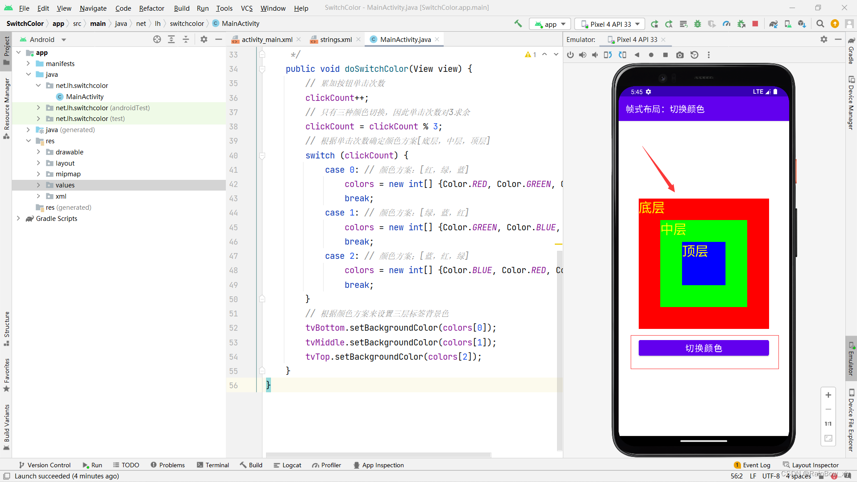Toggle the Emulator tool window sidebar button
Screen dimensions: 857x482
point(851,359)
